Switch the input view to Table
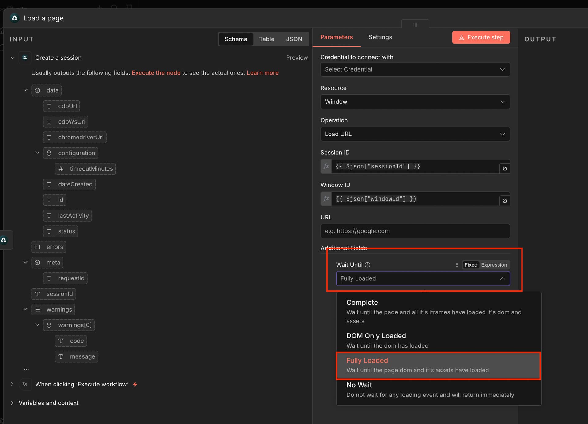Viewport: 588px width, 424px height. pos(266,39)
